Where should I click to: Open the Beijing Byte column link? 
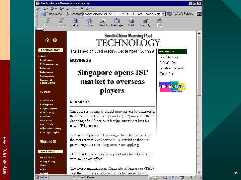click(x=48, y=108)
